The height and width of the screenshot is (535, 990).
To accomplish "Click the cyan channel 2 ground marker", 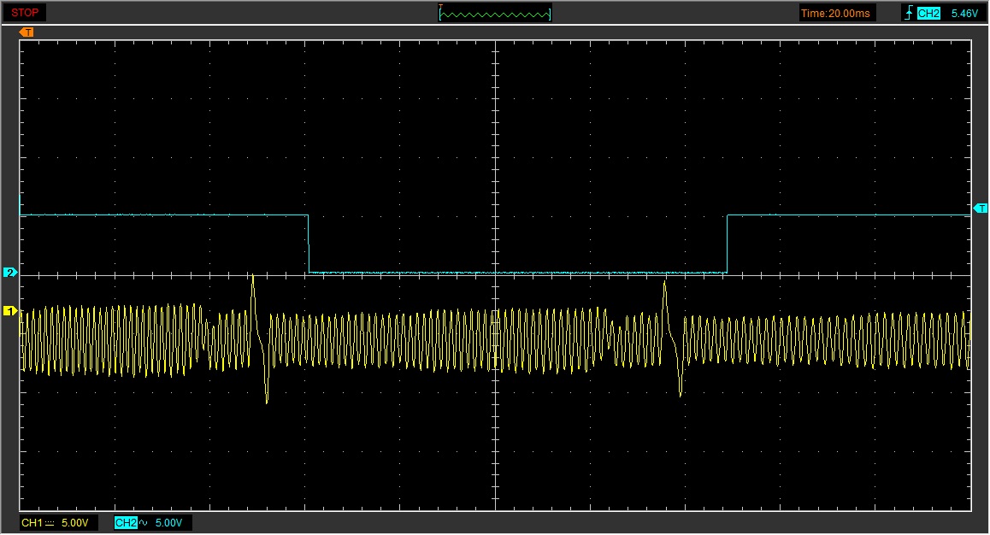I will click(x=10, y=273).
